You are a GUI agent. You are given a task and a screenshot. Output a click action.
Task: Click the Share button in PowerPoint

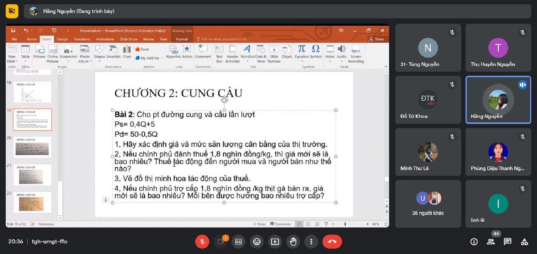point(376,39)
